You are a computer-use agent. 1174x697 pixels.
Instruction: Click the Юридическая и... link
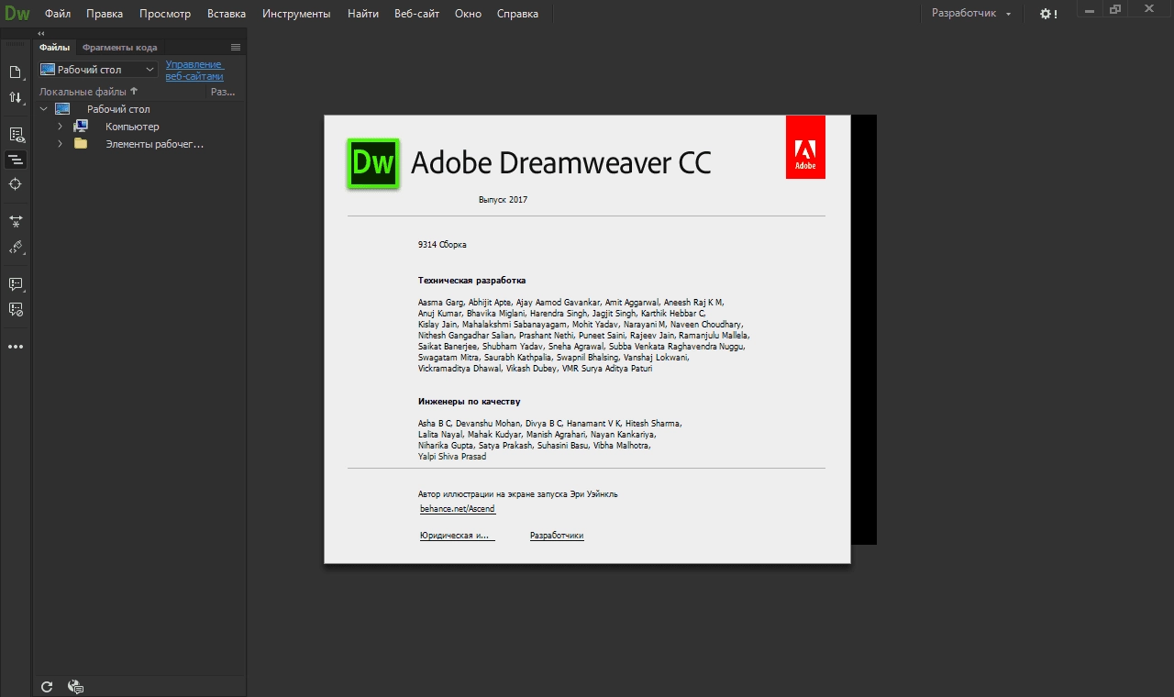pos(457,536)
